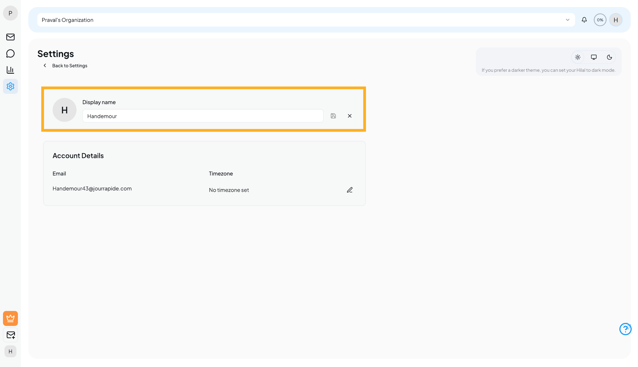Open the notifications bell
Viewport: 638px width, 367px height.
[x=584, y=20]
